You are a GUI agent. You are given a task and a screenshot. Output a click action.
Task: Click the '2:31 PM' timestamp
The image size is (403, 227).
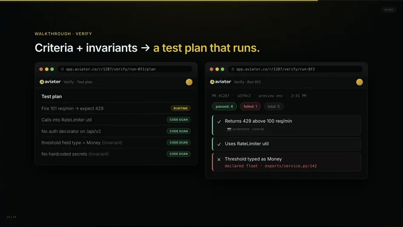298,96
